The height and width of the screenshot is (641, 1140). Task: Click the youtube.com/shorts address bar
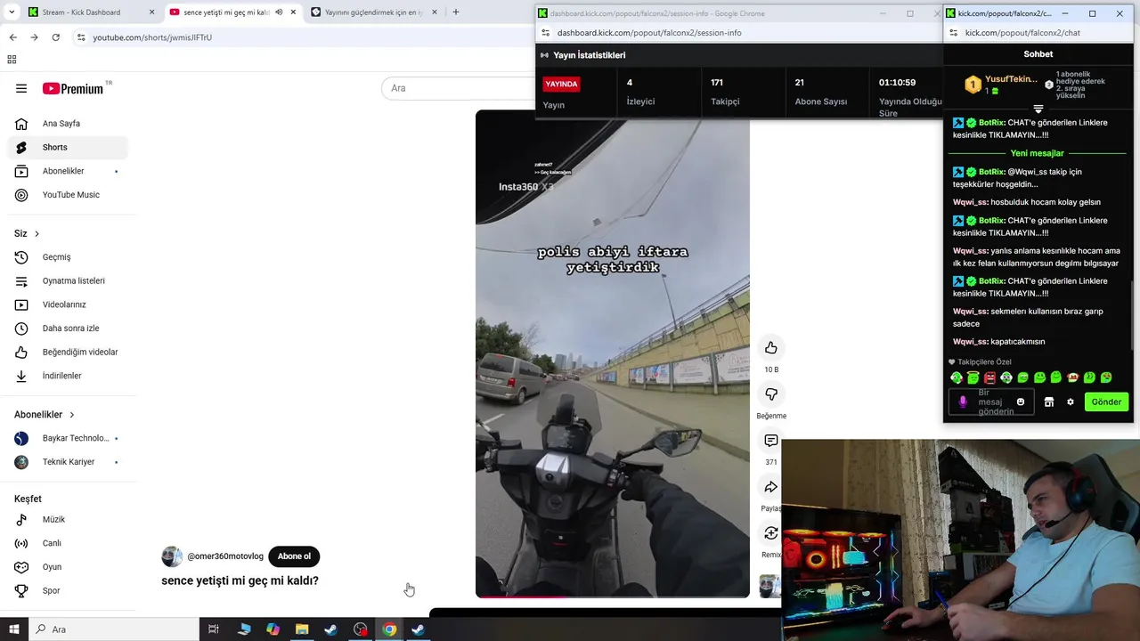click(303, 37)
